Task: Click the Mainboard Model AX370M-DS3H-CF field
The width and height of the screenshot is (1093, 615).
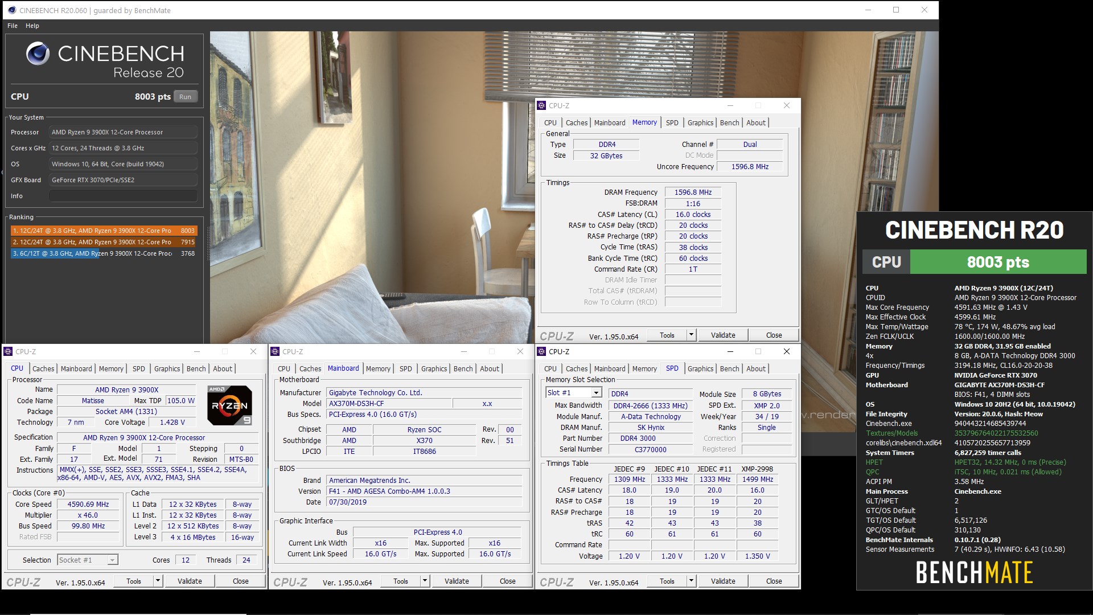Action: point(389,403)
